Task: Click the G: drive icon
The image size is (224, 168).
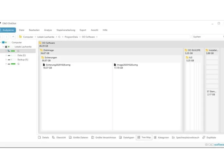Action: point(9,64)
